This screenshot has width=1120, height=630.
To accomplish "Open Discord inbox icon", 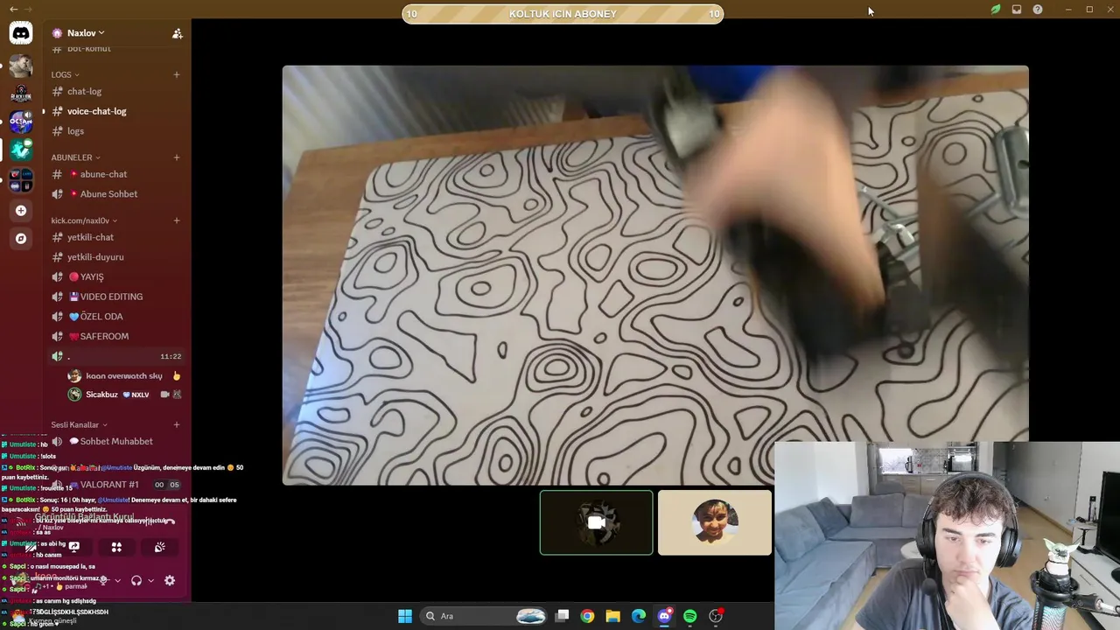I will 1017,10.
